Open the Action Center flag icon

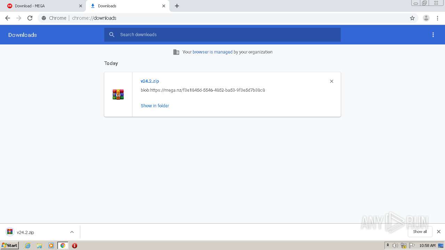coord(412,245)
